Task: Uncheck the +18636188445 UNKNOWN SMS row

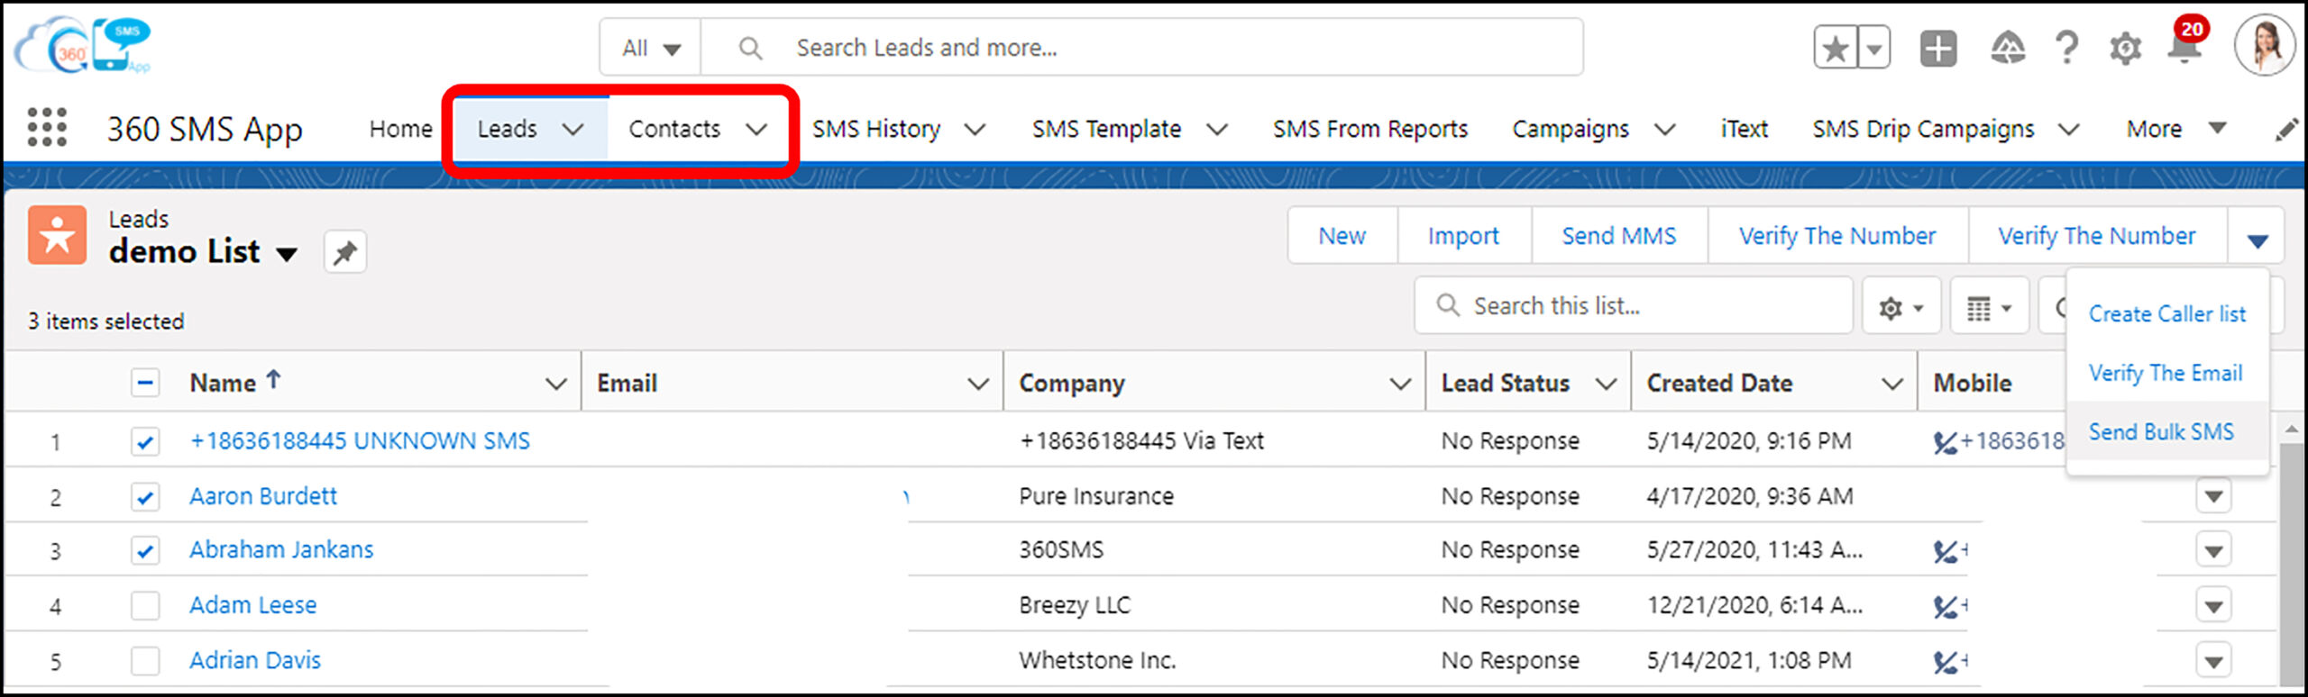Action: point(145,441)
